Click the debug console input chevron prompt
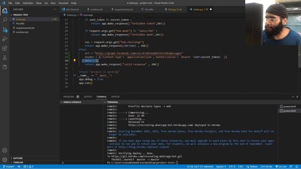This screenshot has height=169, width=301. tap(63, 162)
